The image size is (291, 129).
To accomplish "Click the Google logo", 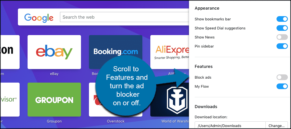I will [39, 17].
